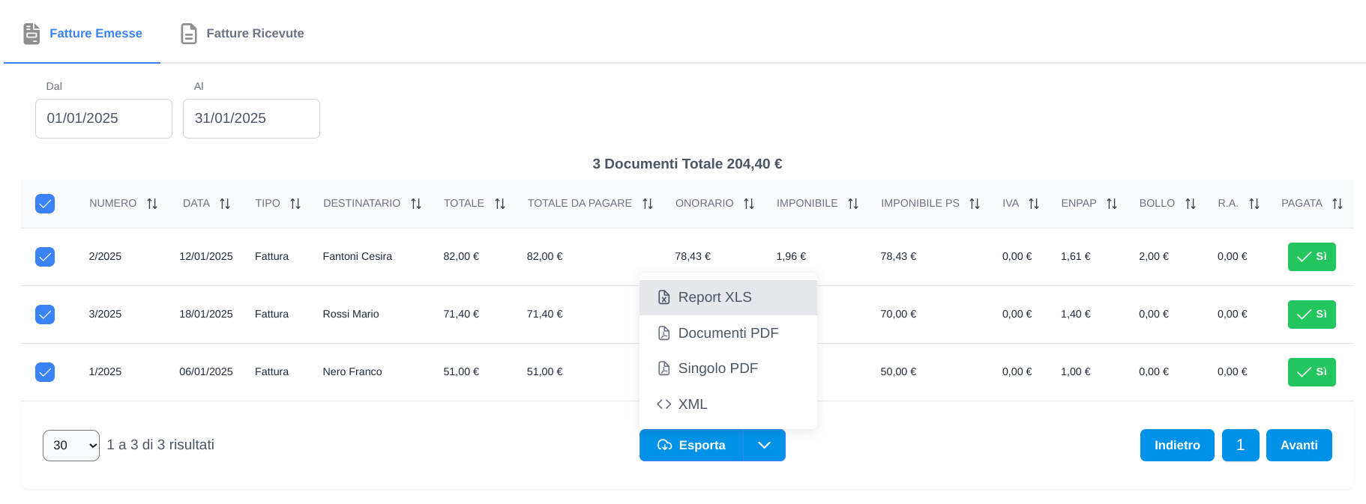Click IMPONIBILE value 1,96 €
This screenshot has height=504, width=1366.
coord(792,256)
